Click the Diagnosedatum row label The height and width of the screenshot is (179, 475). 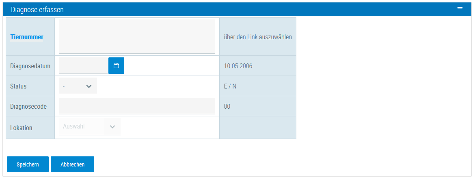[30, 66]
